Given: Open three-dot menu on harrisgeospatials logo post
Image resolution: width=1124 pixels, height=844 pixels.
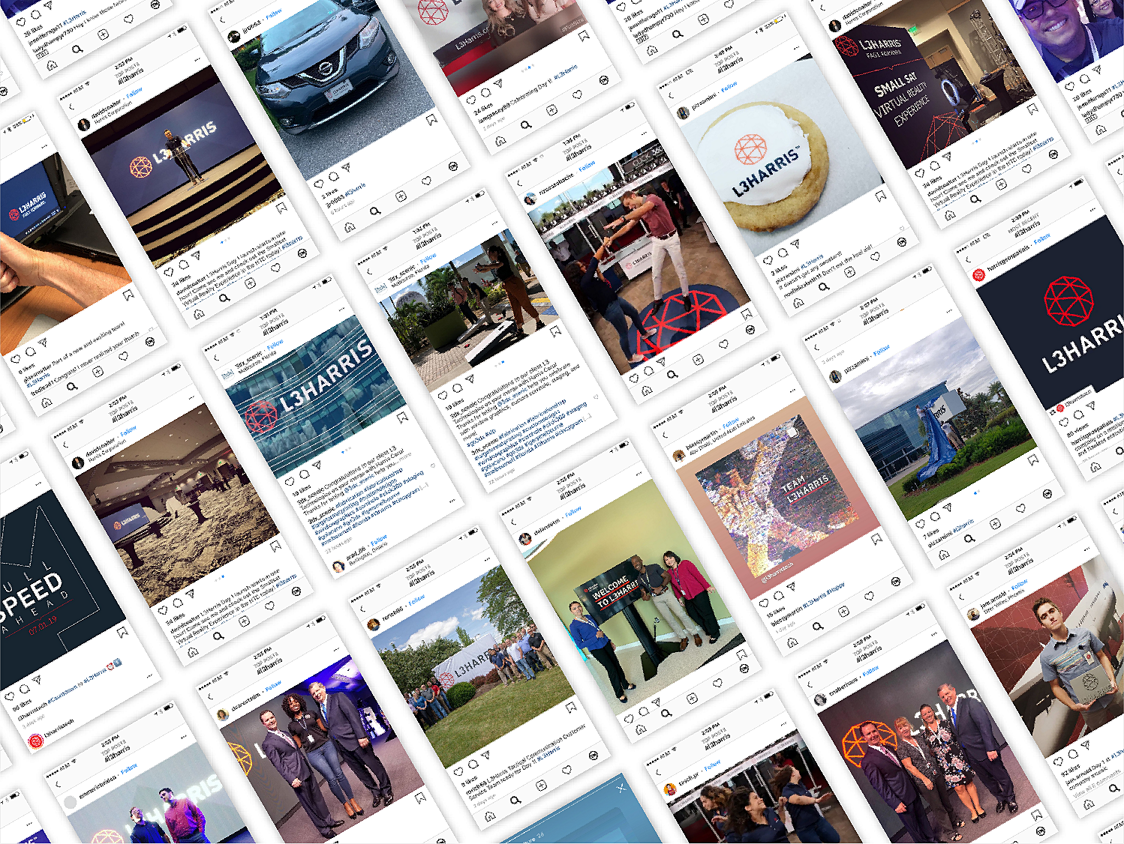Looking at the screenshot, I should [1094, 210].
